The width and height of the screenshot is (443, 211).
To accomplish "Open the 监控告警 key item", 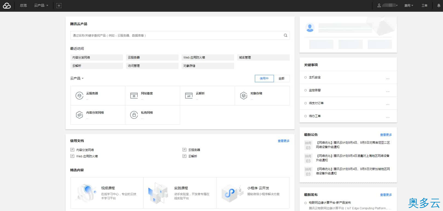I will click(315, 90).
